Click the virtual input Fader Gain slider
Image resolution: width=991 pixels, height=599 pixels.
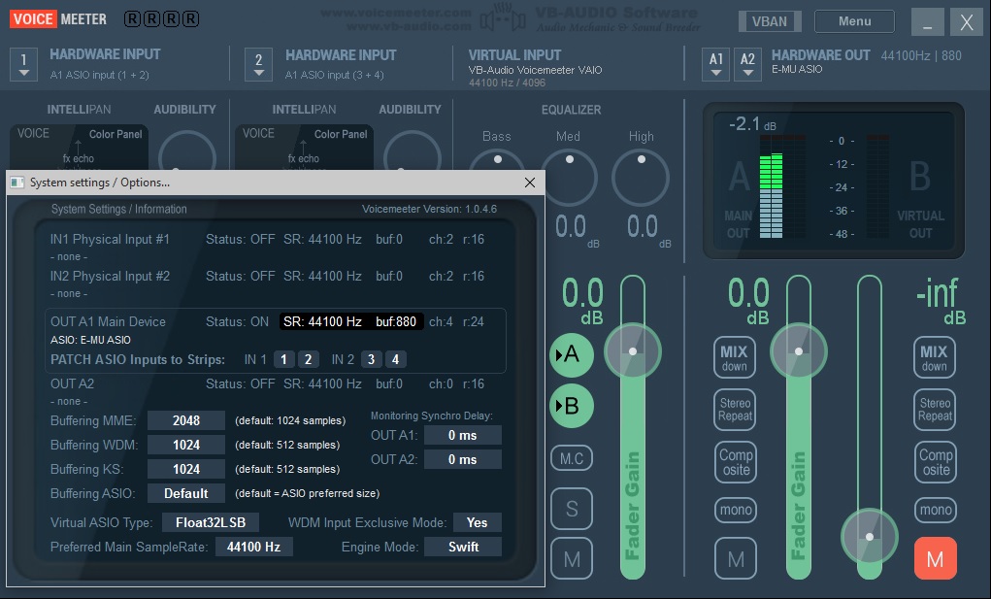tap(633, 350)
